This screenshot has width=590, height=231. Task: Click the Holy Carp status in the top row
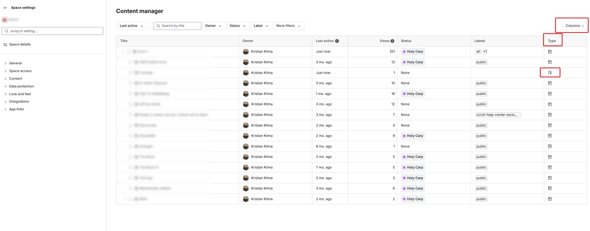coord(413,51)
